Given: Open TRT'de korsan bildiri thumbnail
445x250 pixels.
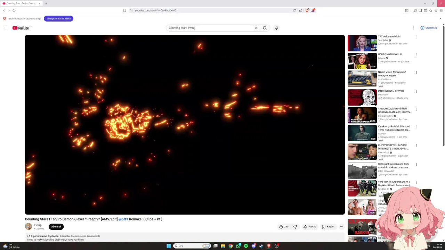Looking at the screenshot, I should pos(362,43).
